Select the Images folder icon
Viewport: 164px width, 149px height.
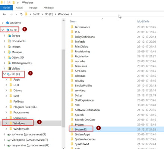(9, 46)
